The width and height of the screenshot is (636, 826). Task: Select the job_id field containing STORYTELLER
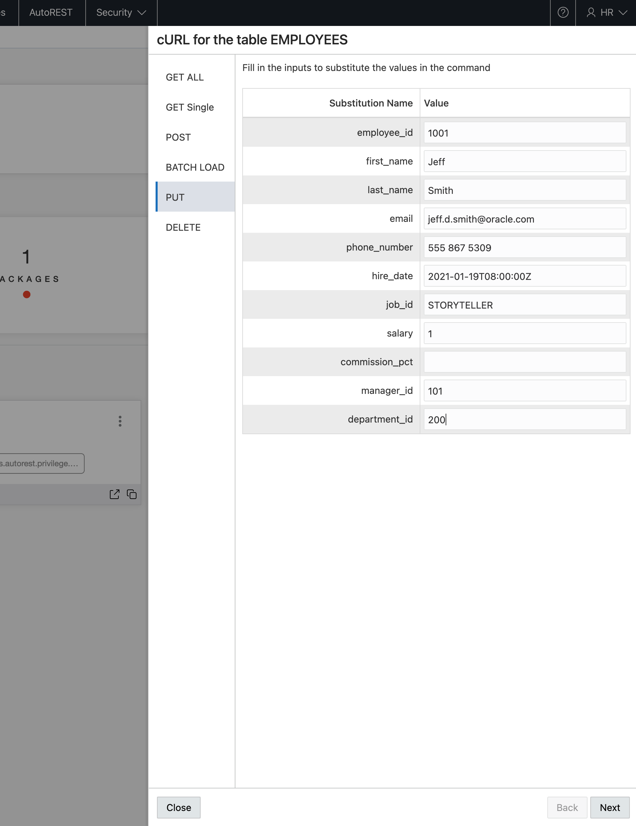(524, 305)
